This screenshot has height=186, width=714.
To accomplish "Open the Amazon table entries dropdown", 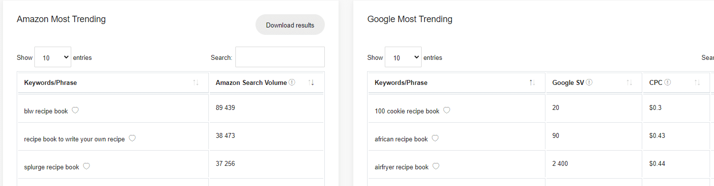I will 53,57.
